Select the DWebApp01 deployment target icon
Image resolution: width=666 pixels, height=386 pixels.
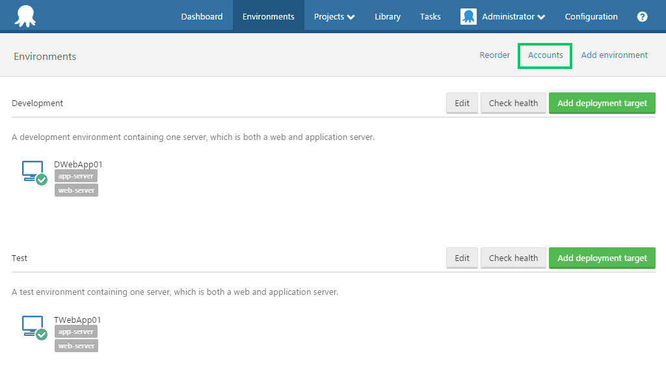[33, 170]
